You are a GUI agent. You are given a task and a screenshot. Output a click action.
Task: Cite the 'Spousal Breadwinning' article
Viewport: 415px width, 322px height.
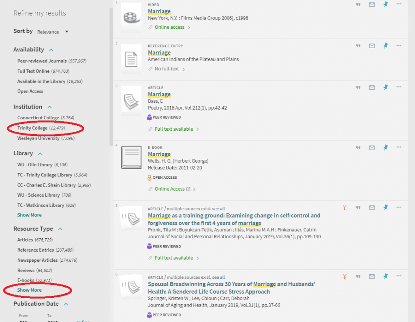click(358, 277)
